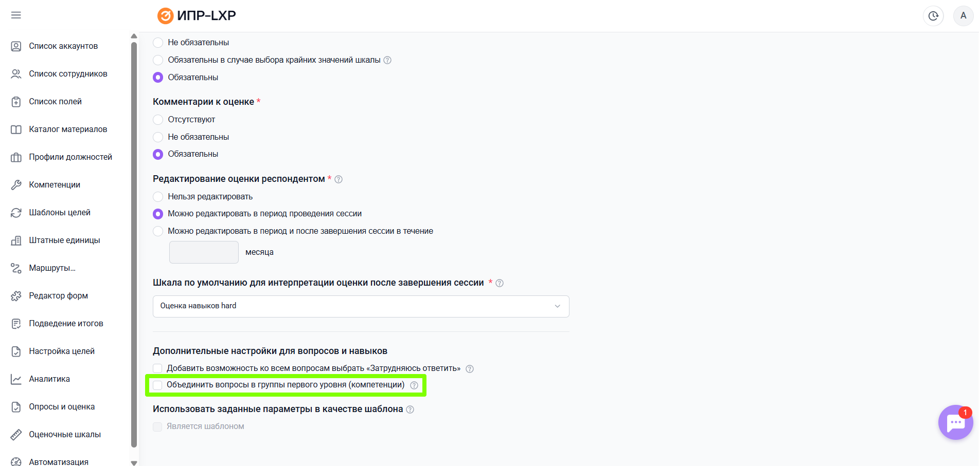
Task: Open the user avatar A menu
Action: click(963, 16)
